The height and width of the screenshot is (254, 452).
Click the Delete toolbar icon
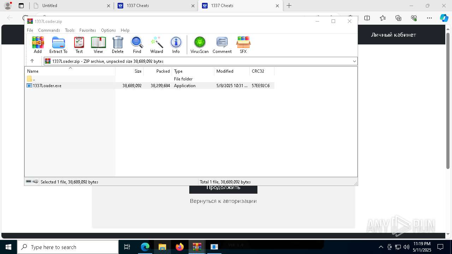point(118,45)
